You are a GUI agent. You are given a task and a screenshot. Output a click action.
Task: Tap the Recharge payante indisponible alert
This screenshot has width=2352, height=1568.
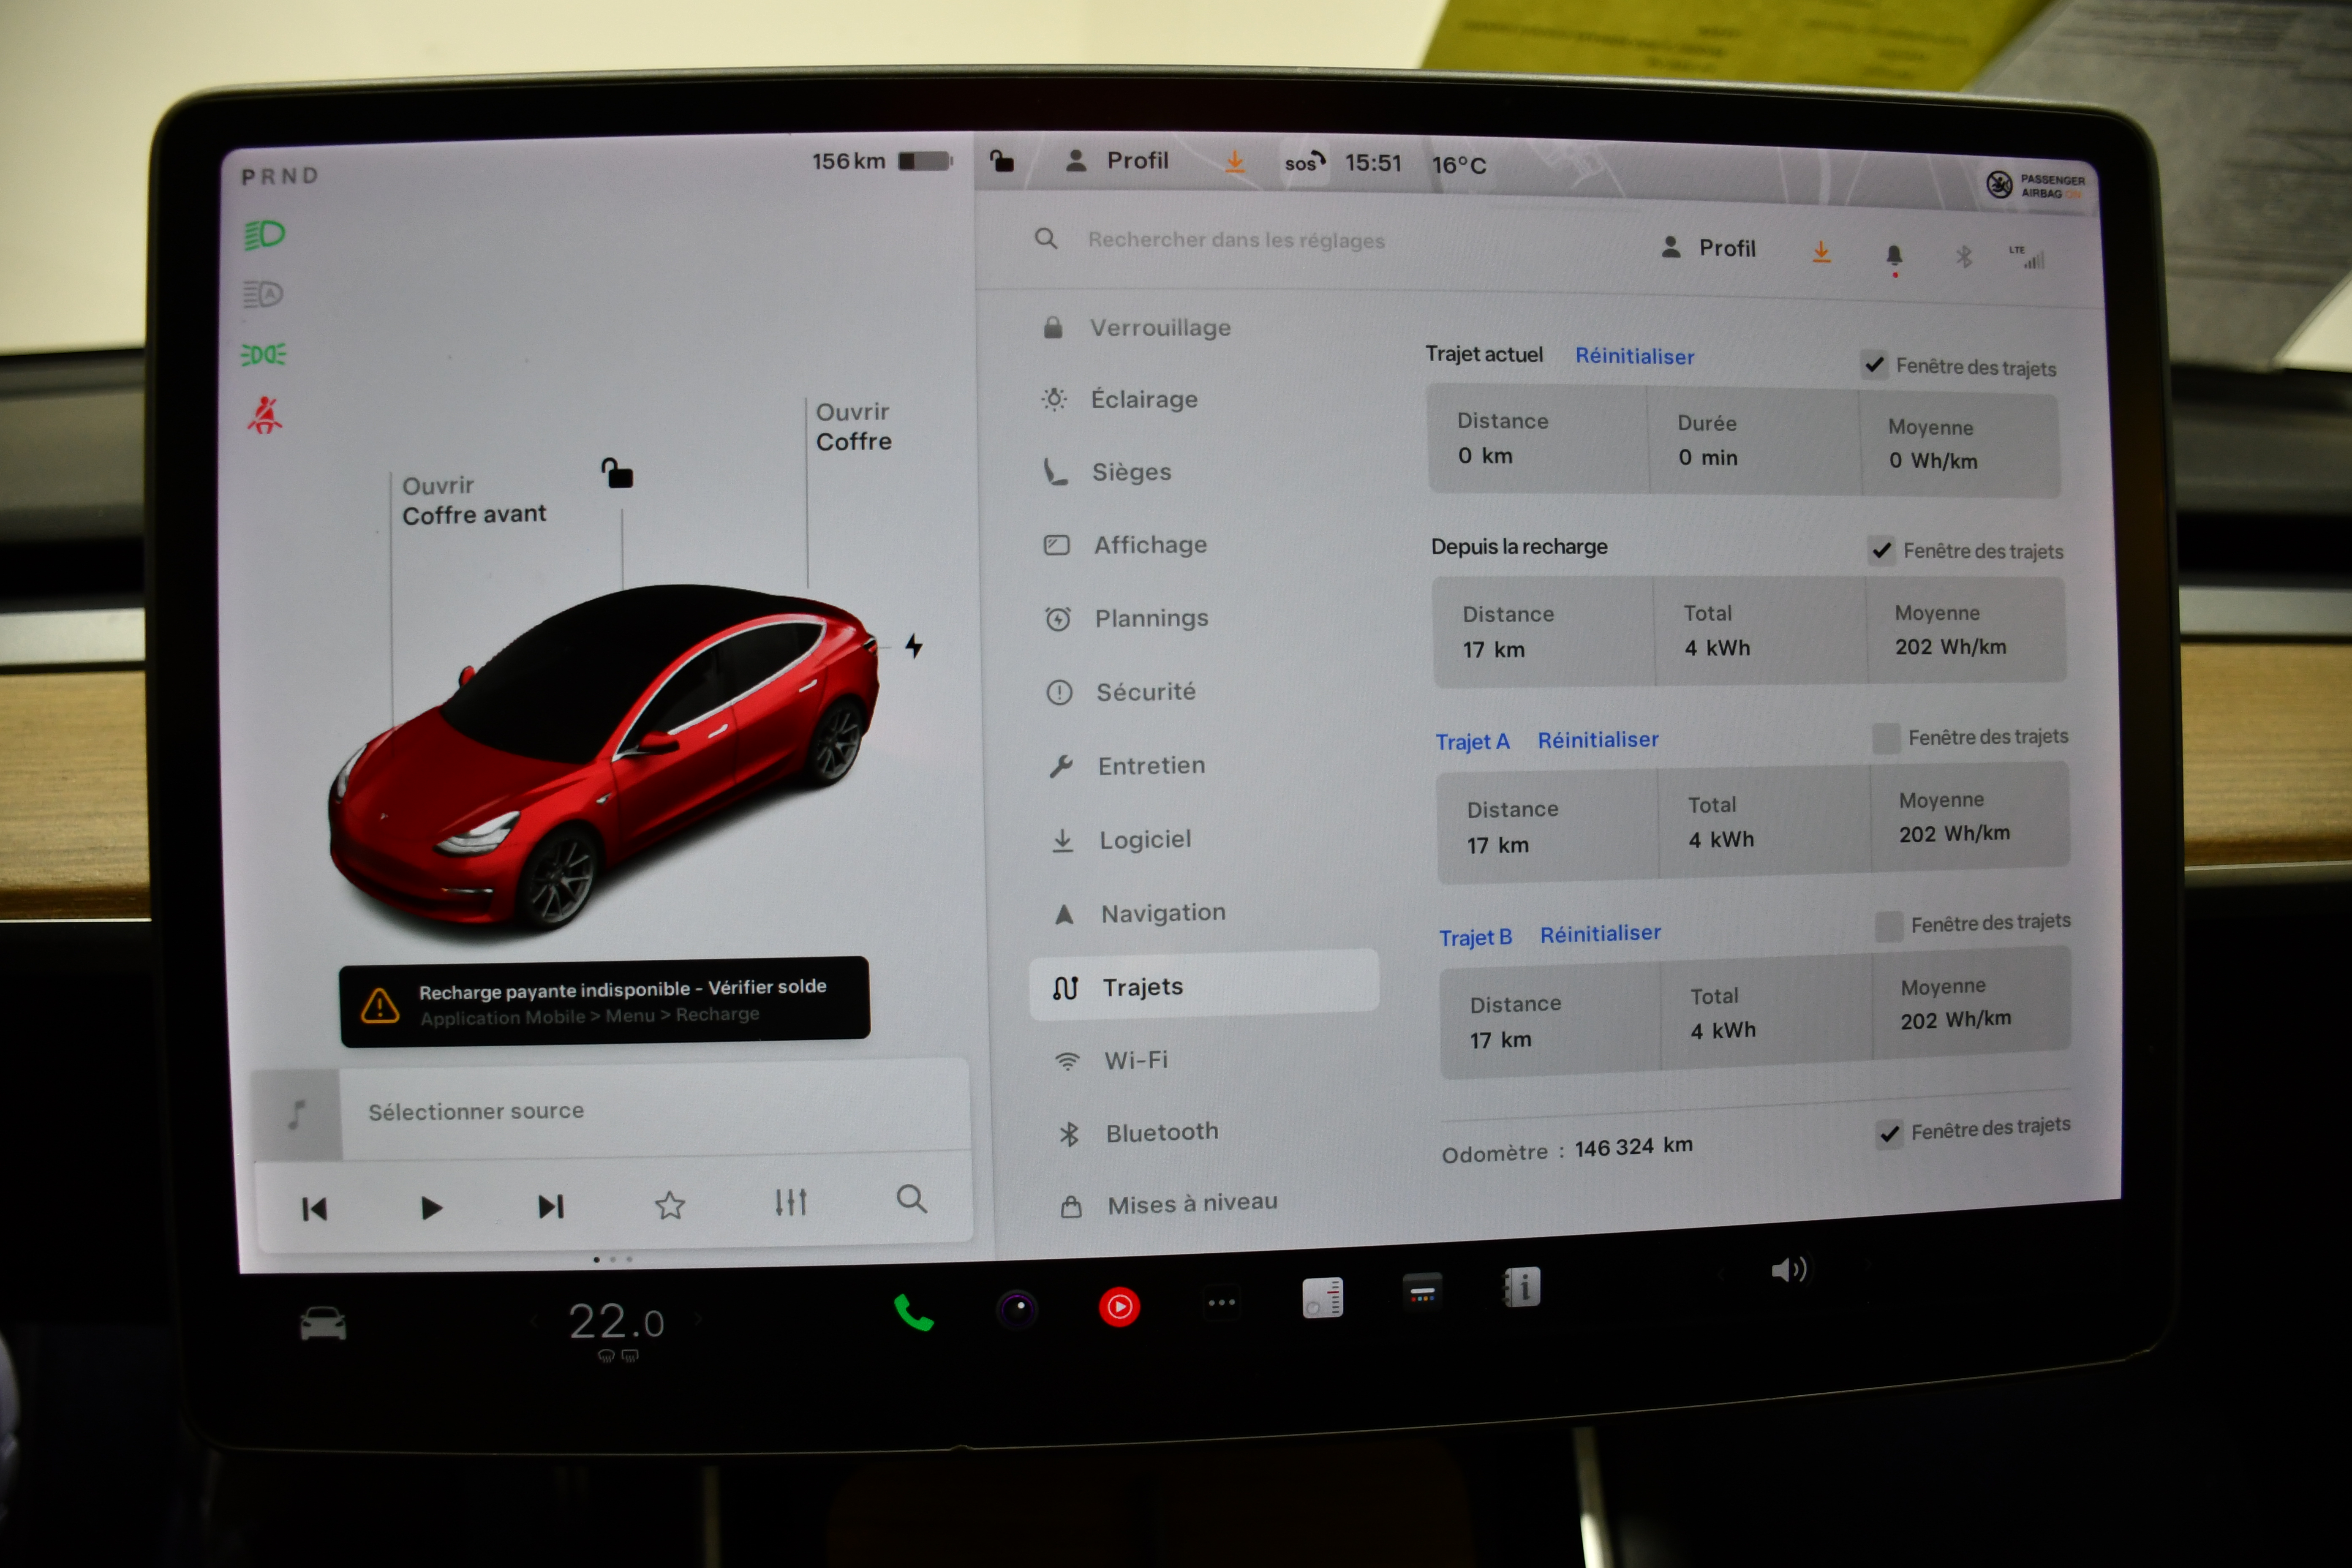(x=604, y=1001)
